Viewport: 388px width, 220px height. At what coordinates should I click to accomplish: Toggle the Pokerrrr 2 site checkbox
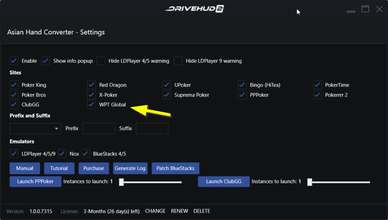click(x=318, y=95)
